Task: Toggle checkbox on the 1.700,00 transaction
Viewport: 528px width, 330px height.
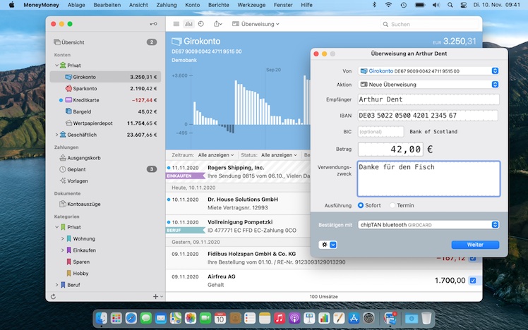Action: tap(472, 281)
